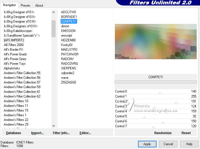
Task: Open the Editor... option
Action: (x=85, y=133)
